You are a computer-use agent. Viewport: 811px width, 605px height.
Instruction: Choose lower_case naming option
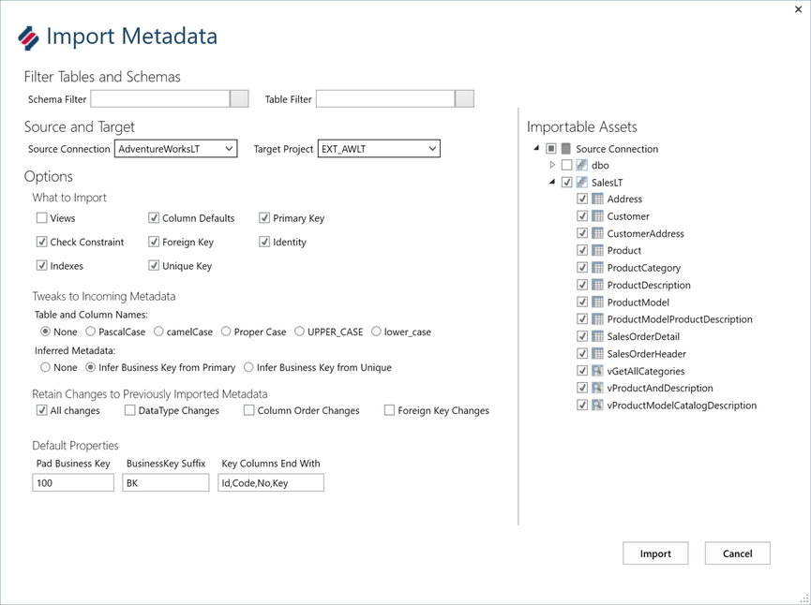click(376, 332)
